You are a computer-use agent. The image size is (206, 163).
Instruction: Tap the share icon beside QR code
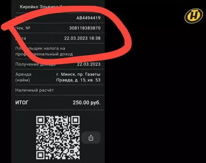(91, 138)
